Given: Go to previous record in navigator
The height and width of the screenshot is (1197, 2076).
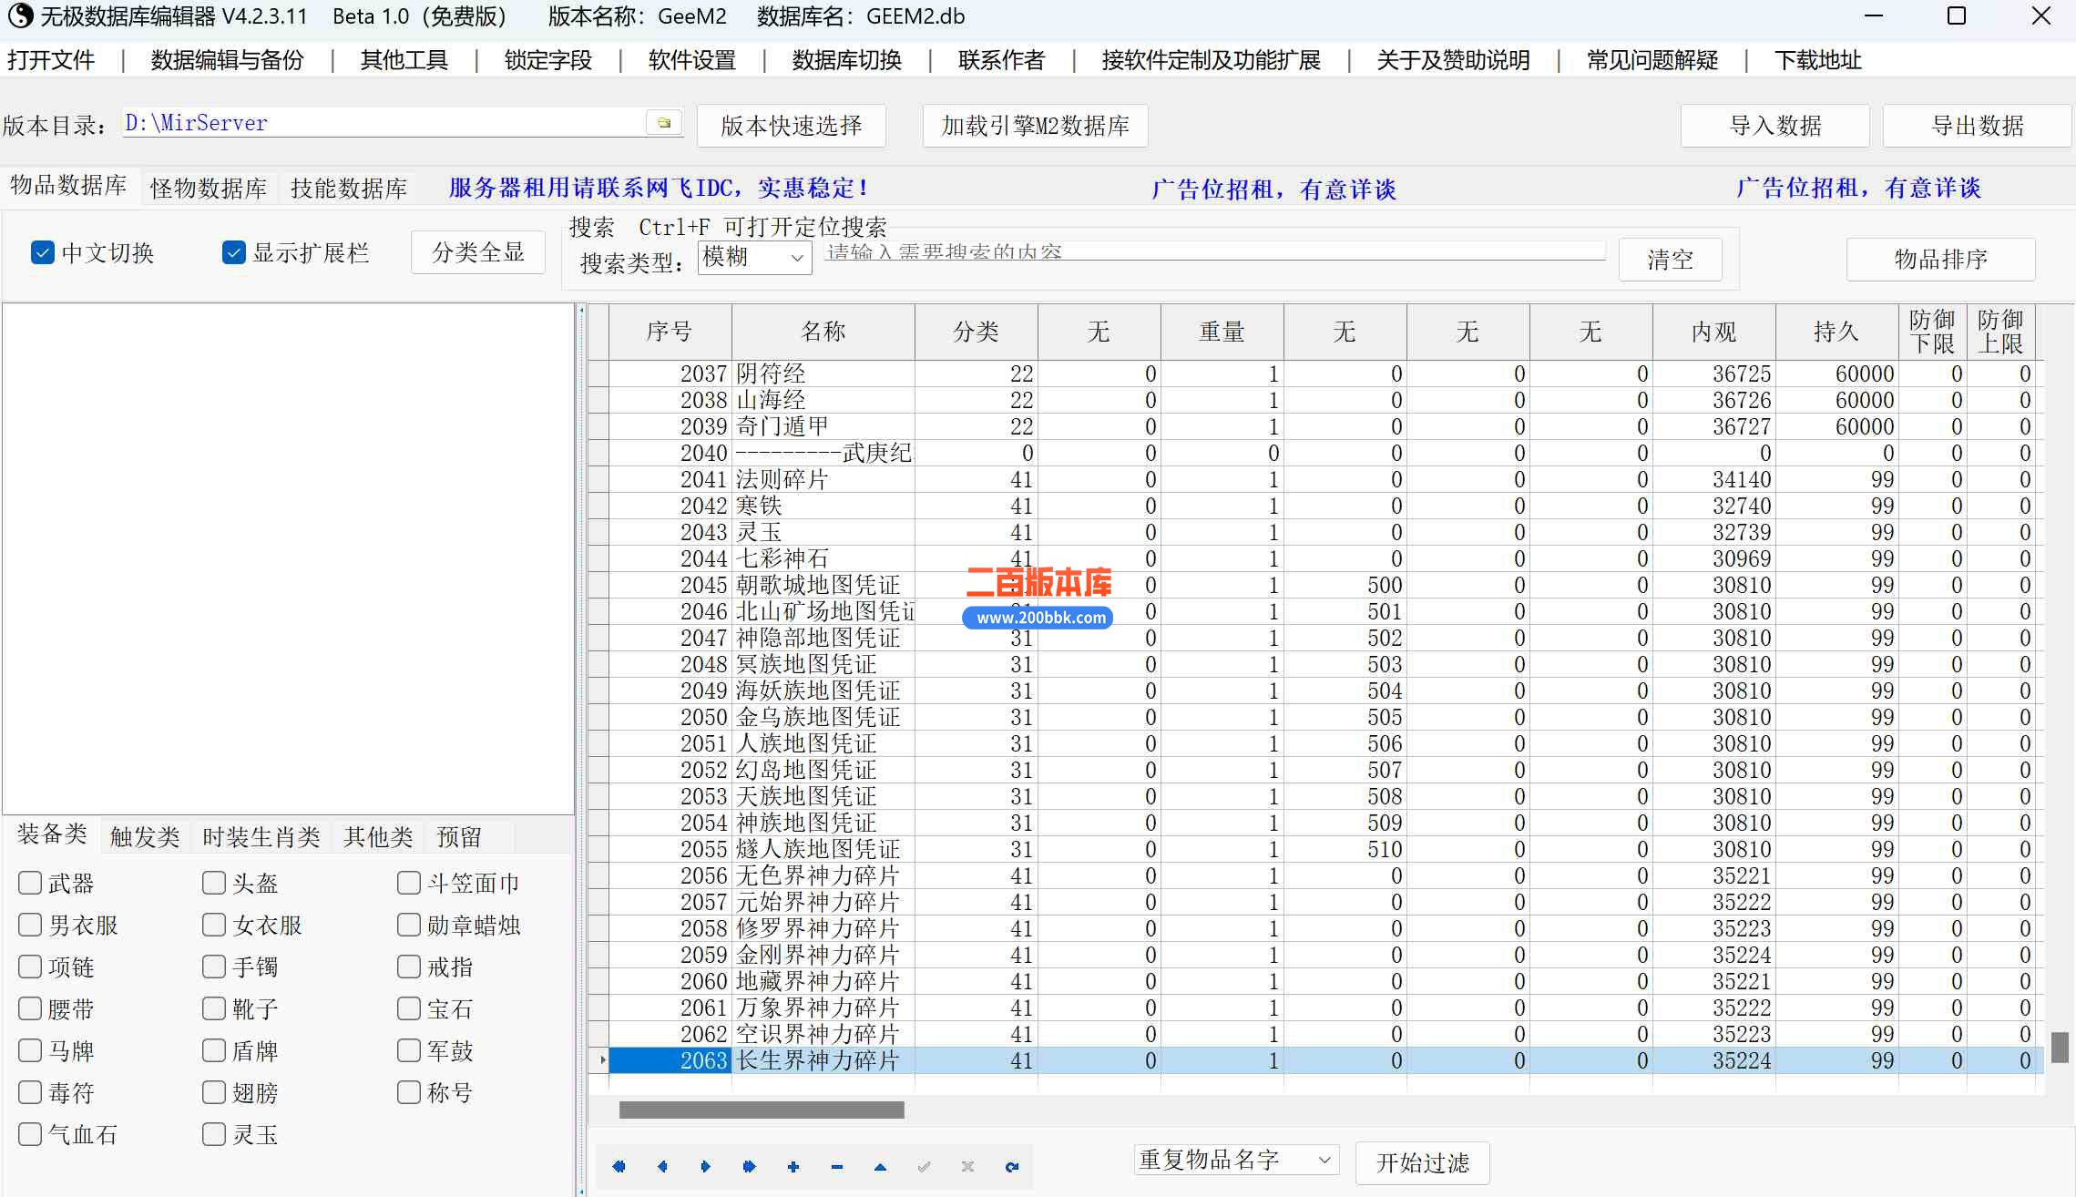Looking at the screenshot, I should [x=662, y=1166].
